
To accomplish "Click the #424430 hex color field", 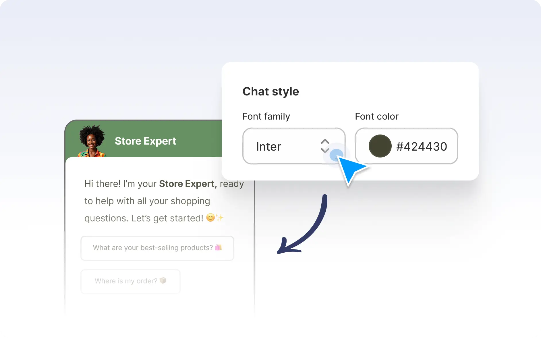I will click(406, 146).
